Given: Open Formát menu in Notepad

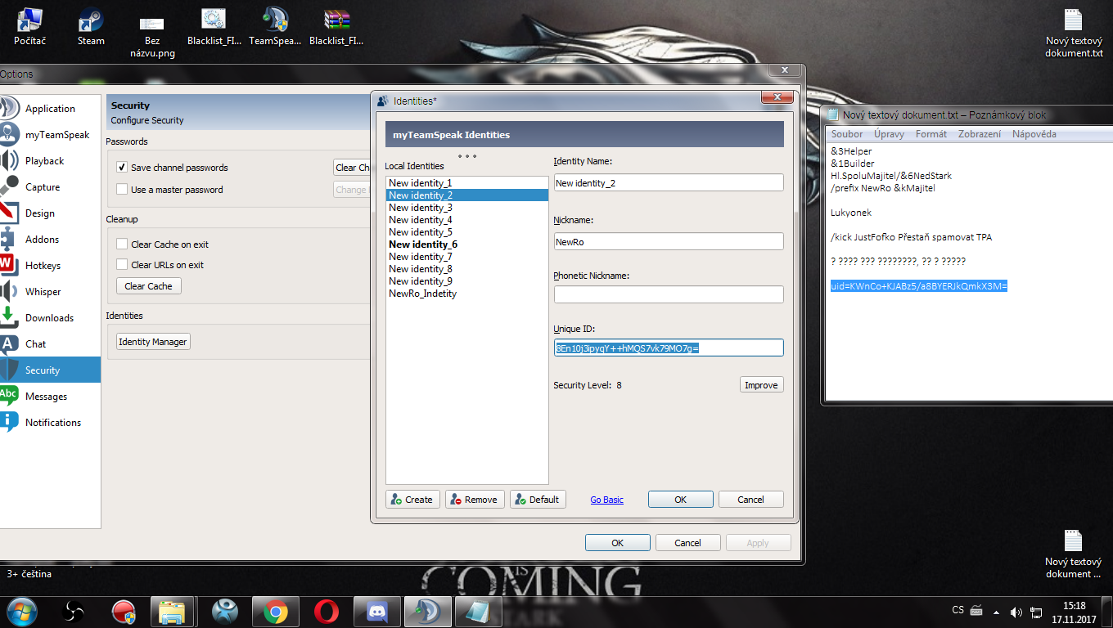Looking at the screenshot, I should (931, 134).
